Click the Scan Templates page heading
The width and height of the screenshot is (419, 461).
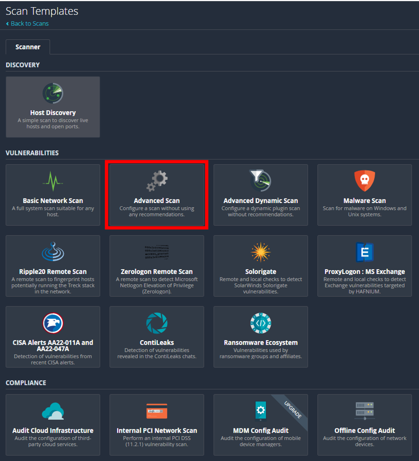(42, 11)
